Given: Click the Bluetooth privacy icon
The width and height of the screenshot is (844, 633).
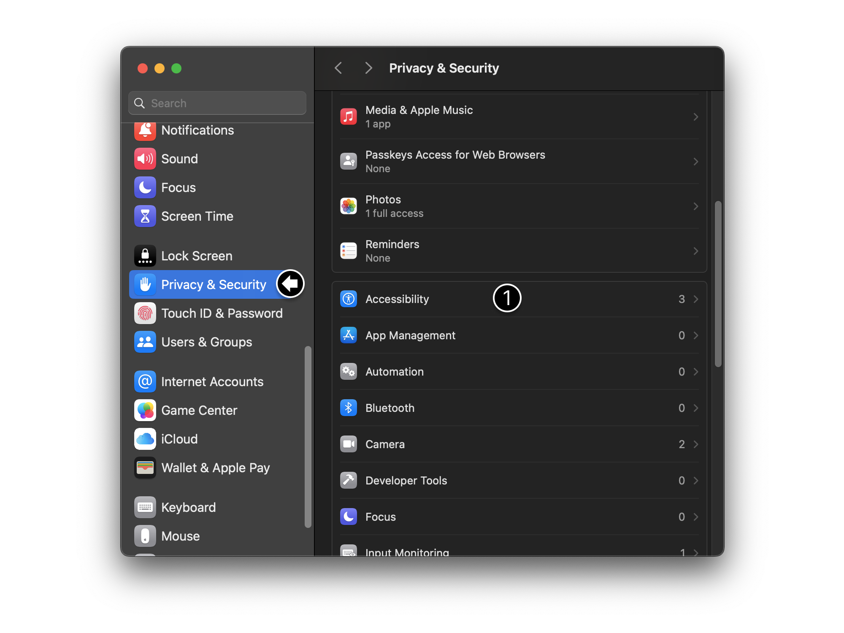Looking at the screenshot, I should [349, 408].
